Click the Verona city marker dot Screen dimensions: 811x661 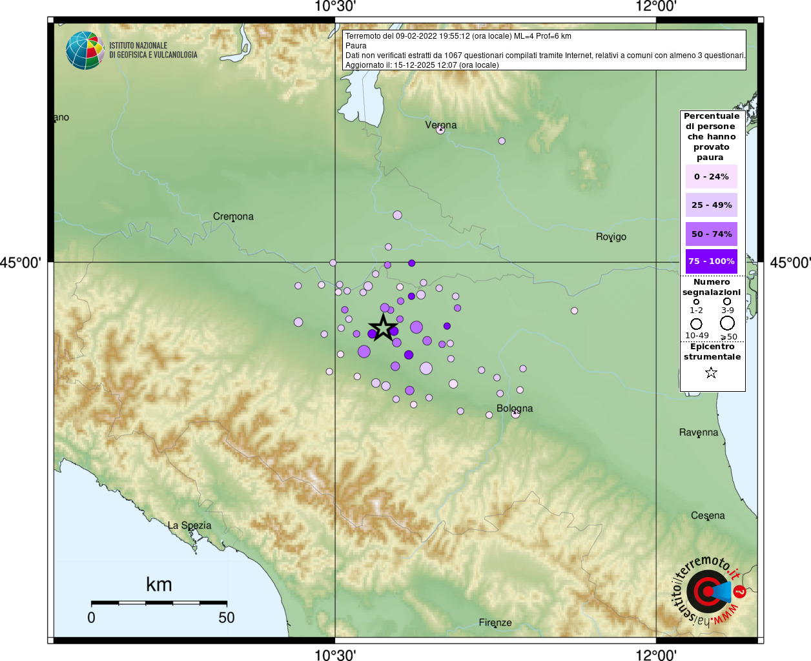pyautogui.click(x=440, y=130)
